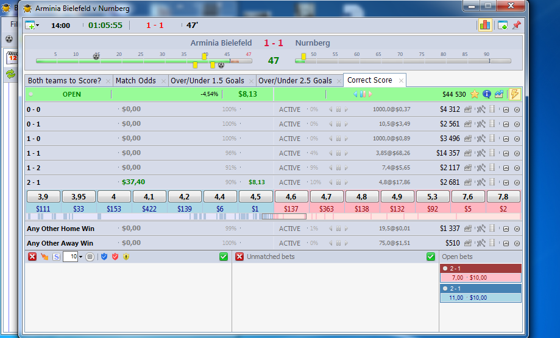The image size is (560, 338).
Task: Expand the Any Other Away Win row
Action: pyautogui.click(x=506, y=244)
